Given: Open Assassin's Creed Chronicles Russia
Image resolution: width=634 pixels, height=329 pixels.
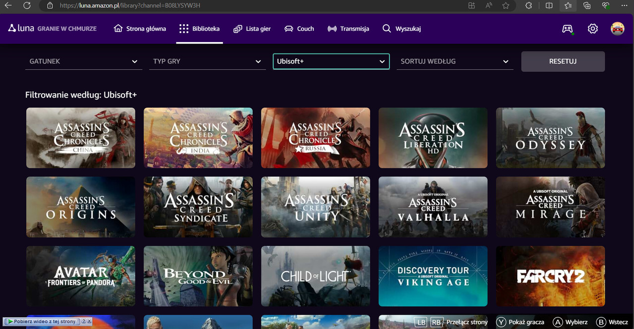Looking at the screenshot, I should click(316, 138).
